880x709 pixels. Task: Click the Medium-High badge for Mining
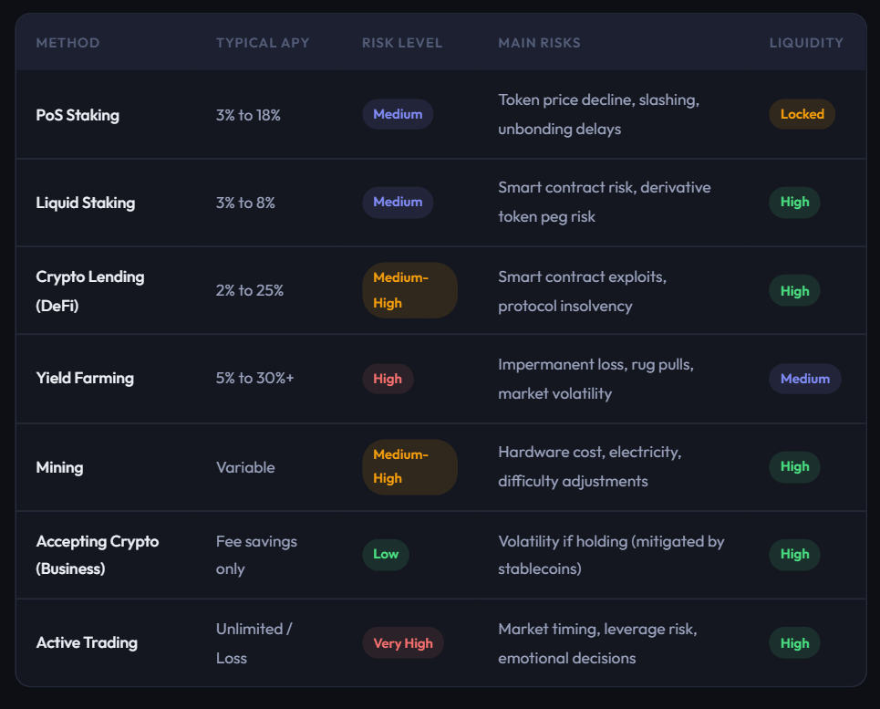click(x=409, y=466)
